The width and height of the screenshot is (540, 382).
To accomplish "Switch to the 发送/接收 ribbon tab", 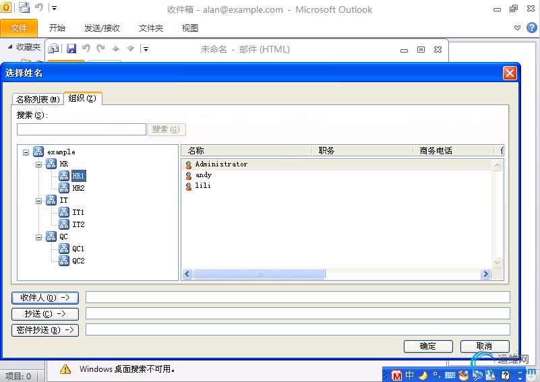I will 102,28.
